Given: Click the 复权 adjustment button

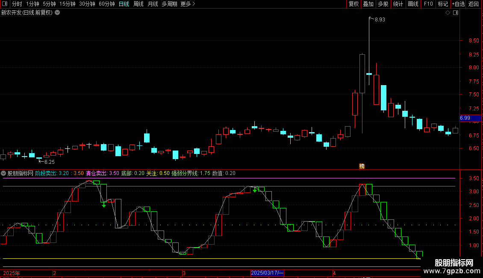Looking at the screenshot, I should [x=353, y=4].
